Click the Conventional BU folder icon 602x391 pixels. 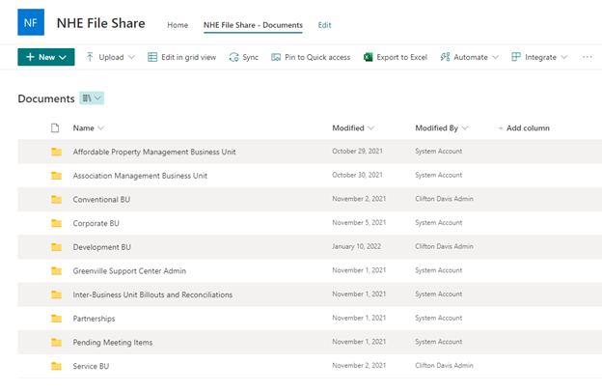pyautogui.click(x=56, y=199)
